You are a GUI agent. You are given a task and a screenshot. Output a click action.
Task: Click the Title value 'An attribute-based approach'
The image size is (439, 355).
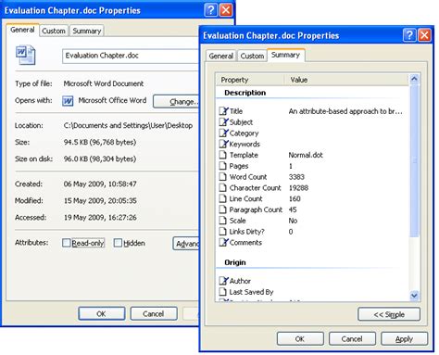345,111
